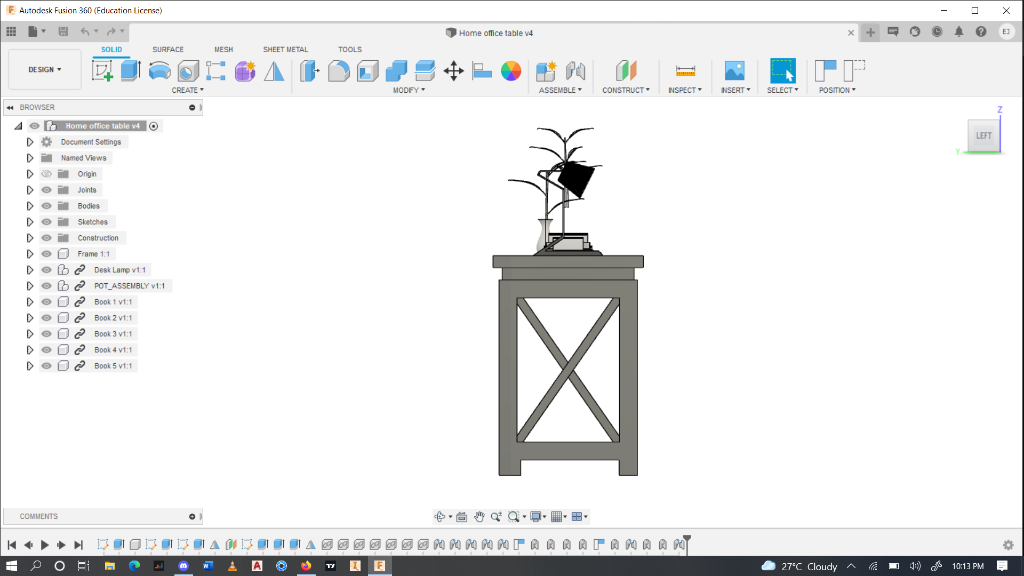Switch to the SHEET METAL tab
This screenshot has width=1024, height=576.
point(285,49)
